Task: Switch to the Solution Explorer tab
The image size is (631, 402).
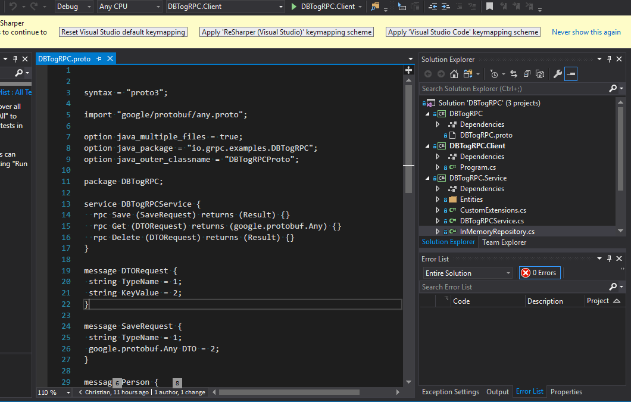Action: click(x=448, y=242)
